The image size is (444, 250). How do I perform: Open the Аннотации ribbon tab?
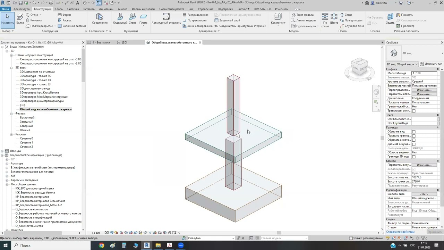[x=106, y=9]
